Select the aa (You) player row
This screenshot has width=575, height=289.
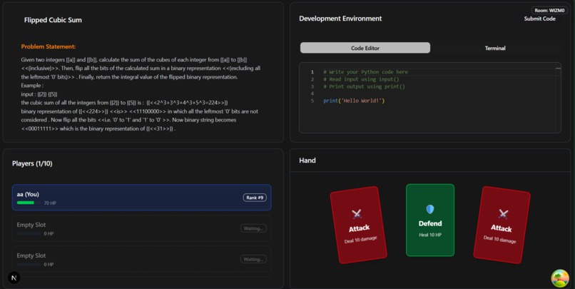[x=141, y=198]
